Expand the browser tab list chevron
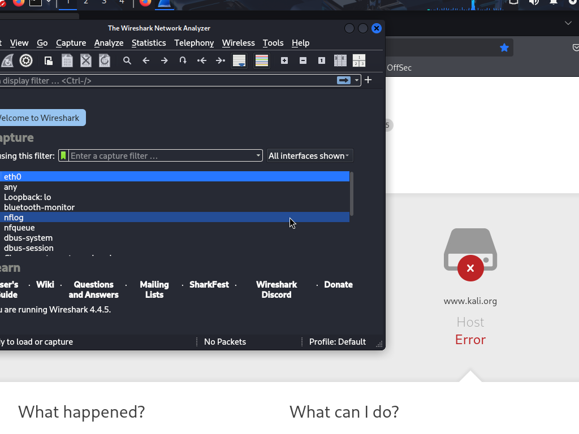 pos(568,23)
